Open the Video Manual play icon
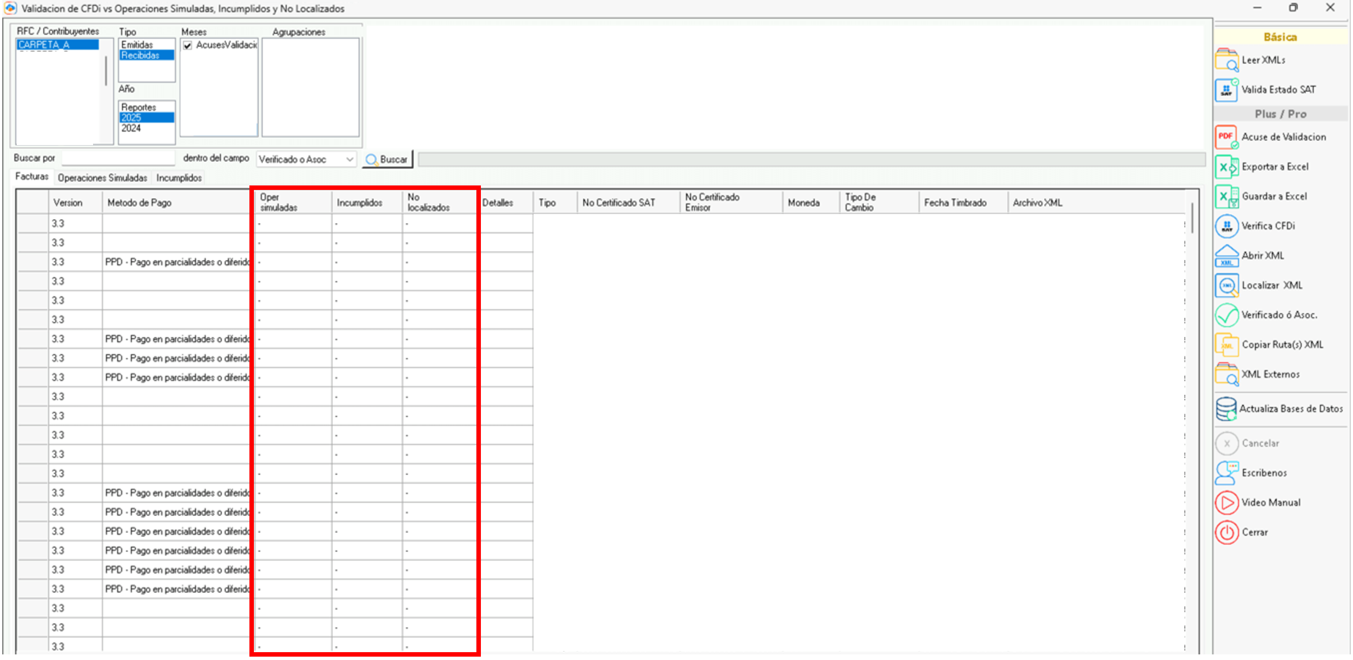This screenshot has width=1353, height=660. coord(1226,503)
